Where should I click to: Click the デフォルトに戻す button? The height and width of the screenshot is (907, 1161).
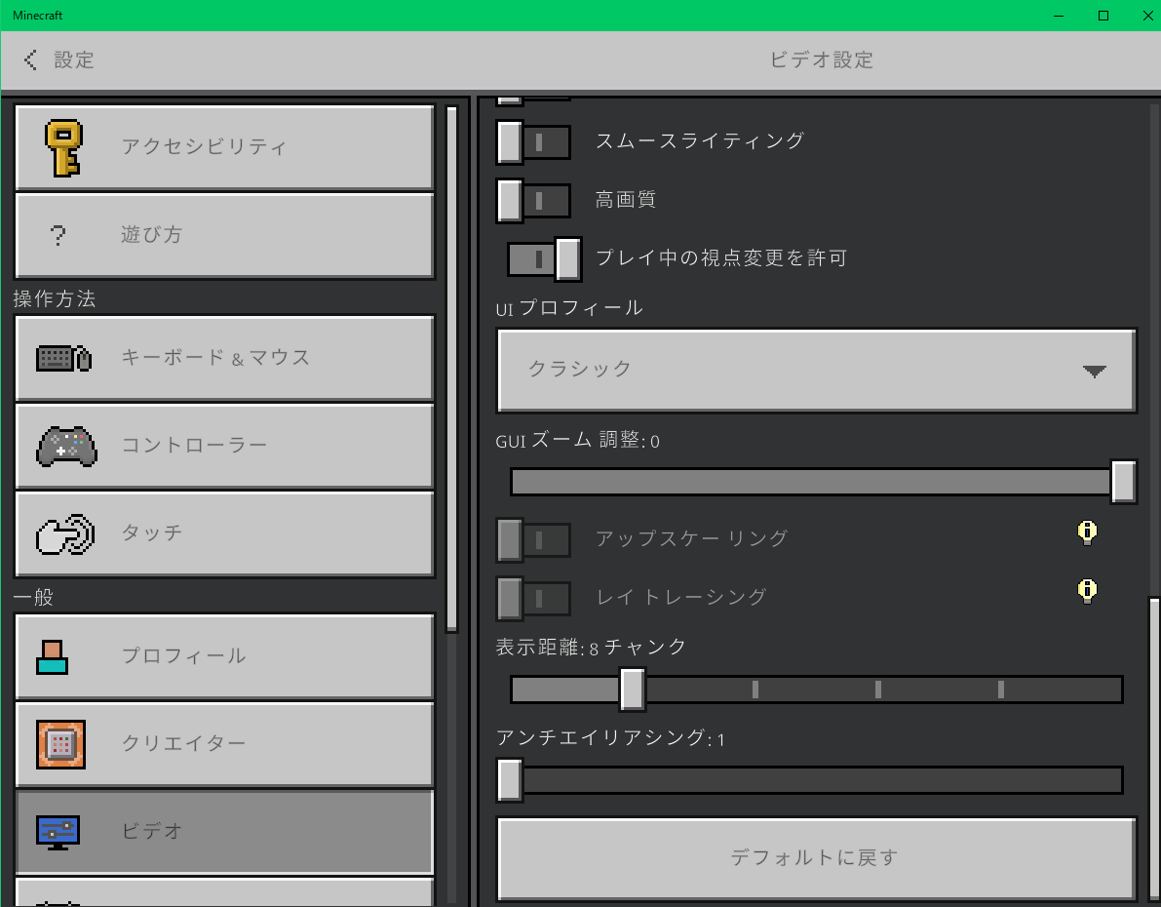(x=817, y=859)
